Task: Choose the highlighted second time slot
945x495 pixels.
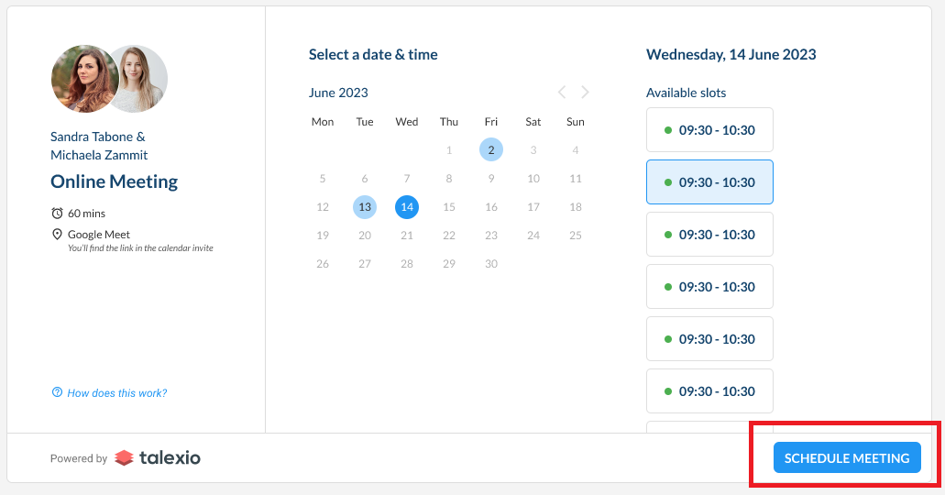Action: [x=709, y=182]
